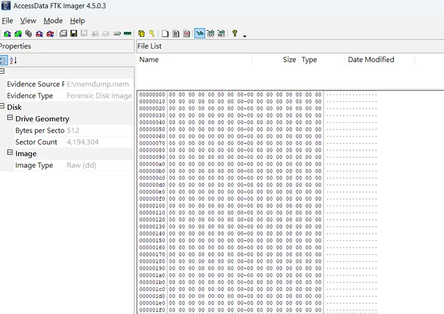Collapse the Drive Geometry section
This screenshot has width=444, height=314.
click(10, 119)
